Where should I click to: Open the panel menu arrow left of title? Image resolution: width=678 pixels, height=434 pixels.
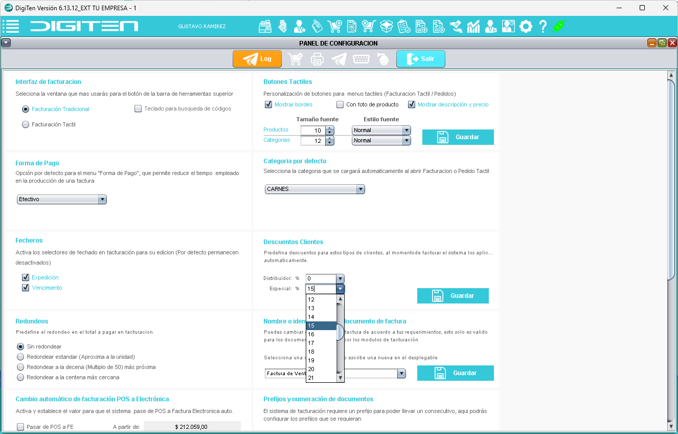(6, 43)
